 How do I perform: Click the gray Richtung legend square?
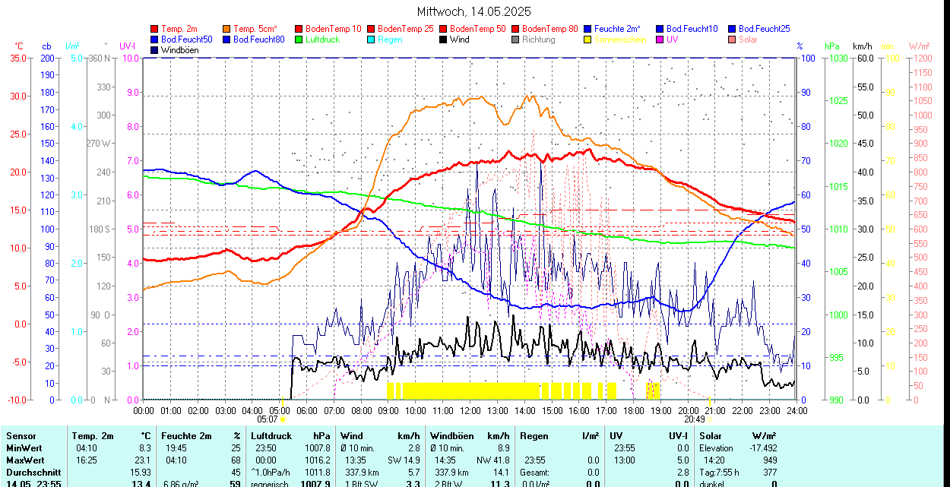516,40
